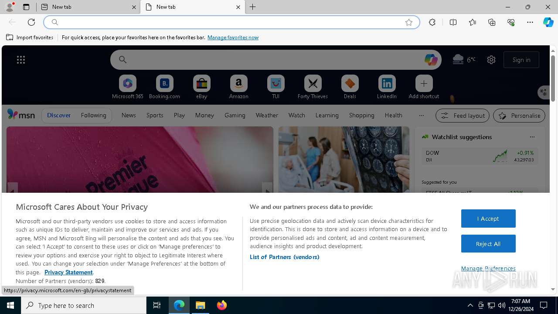Launch Firefox from the taskbar

[x=222, y=305]
